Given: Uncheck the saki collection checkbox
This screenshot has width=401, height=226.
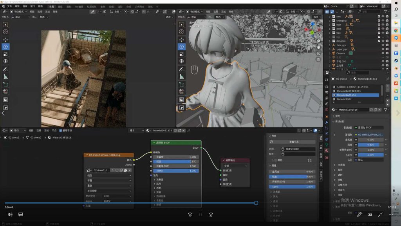Looking at the screenshot, I should 379,16.
